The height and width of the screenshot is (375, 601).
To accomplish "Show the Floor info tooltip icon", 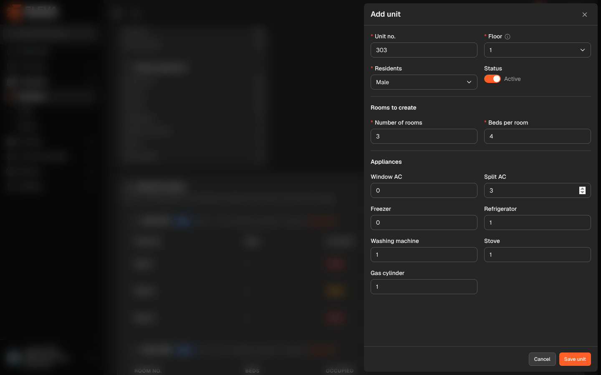I will [508, 37].
